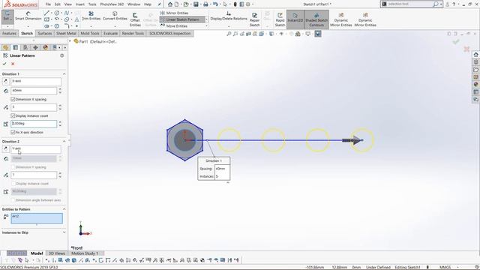Image resolution: width=480 pixels, height=270 pixels.
Task: Click the Smart Dimension tool
Action: coord(28,16)
